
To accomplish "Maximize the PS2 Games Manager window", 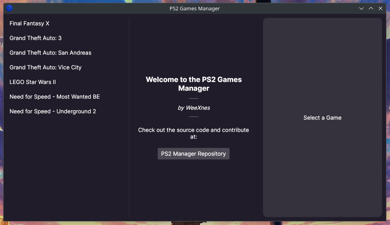I will click(371, 8).
